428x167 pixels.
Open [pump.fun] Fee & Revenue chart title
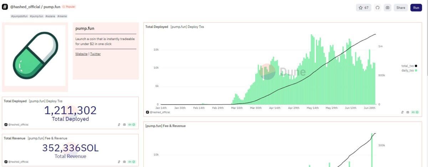click(165, 126)
